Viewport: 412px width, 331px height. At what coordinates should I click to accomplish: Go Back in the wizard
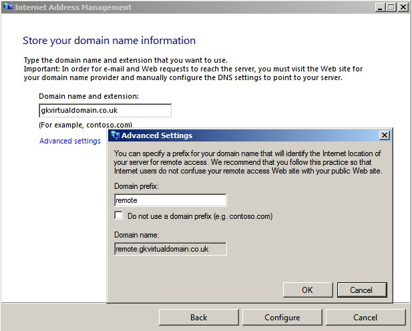click(x=199, y=318)
